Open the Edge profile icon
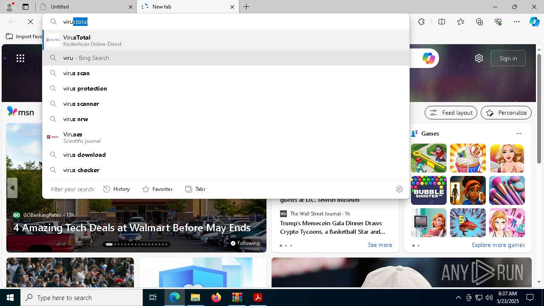Viewport: 544px width, 306px height. tap(9, 6)
